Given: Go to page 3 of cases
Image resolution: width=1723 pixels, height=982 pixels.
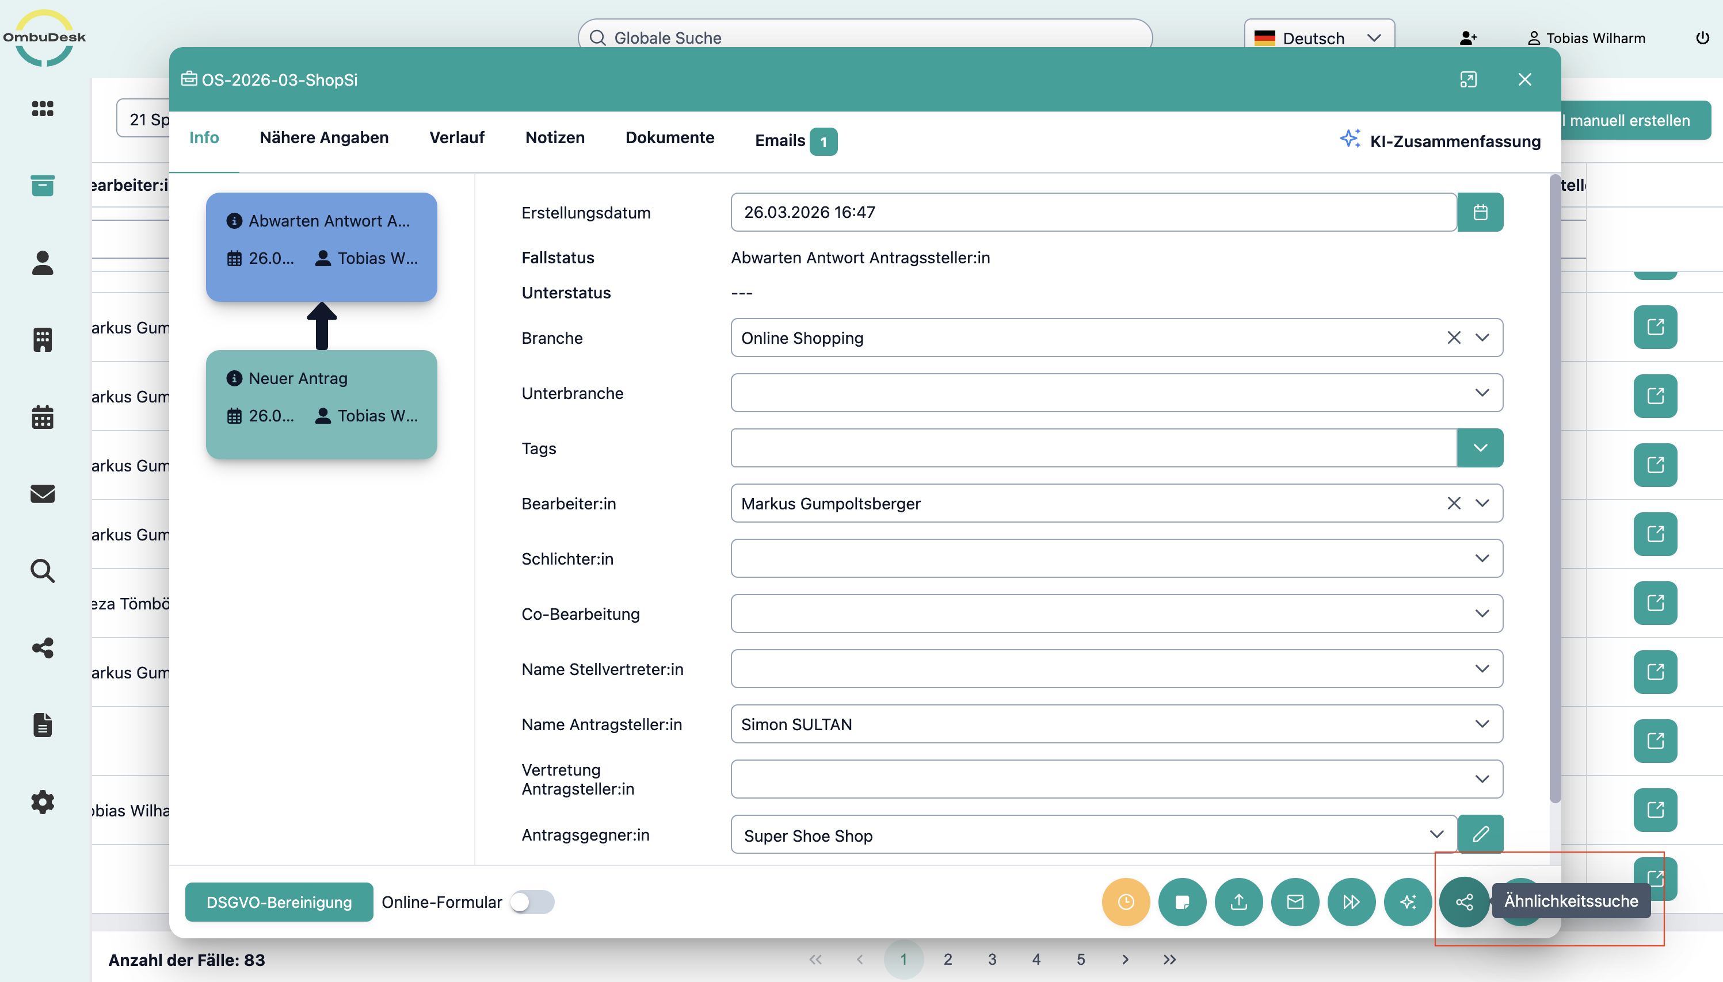Looking at the screenshot, I should click(992, 959).
